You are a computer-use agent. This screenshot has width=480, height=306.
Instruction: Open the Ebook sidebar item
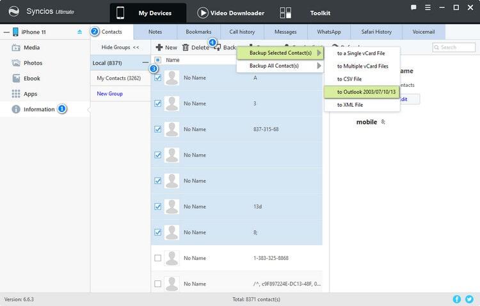point(31,78)
